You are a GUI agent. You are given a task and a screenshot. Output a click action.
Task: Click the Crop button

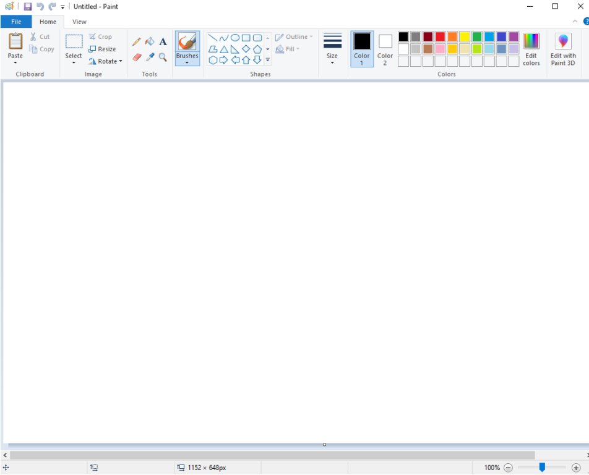[x=100, y=36]
